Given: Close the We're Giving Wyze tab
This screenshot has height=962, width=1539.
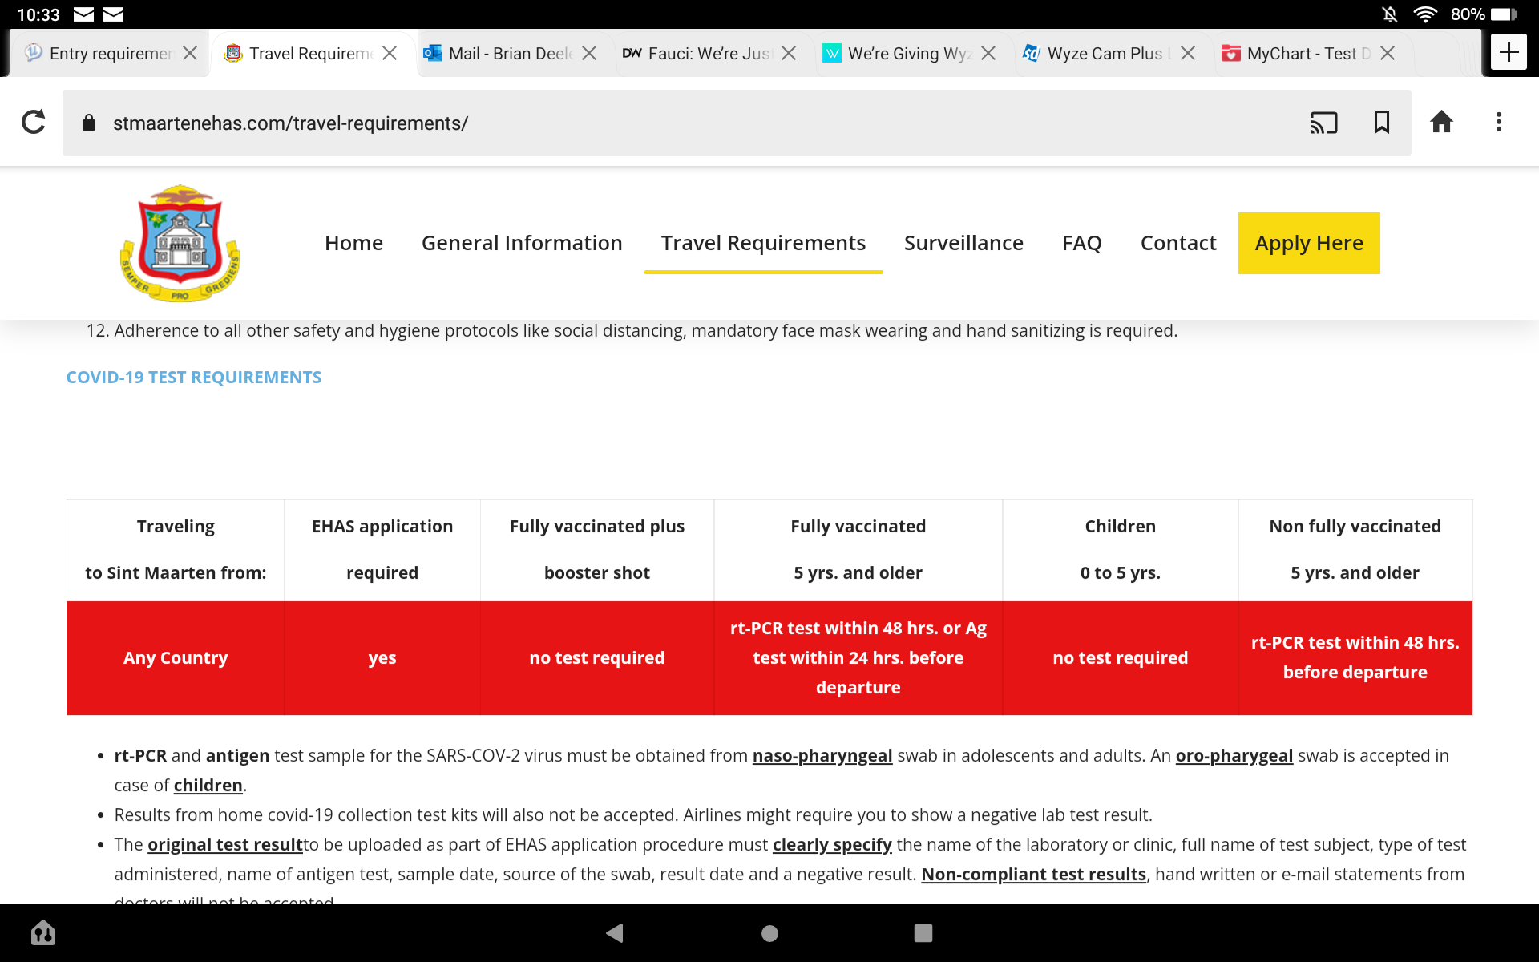Looking at the screenshot, I should 988,53.
